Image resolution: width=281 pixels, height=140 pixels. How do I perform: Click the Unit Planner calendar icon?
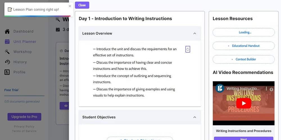(x=7, y=42)
